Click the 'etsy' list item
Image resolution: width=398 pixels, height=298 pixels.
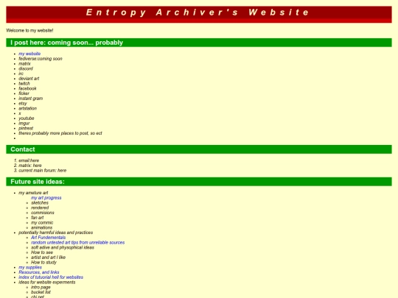pyautogui.click(x=23, y=104)
